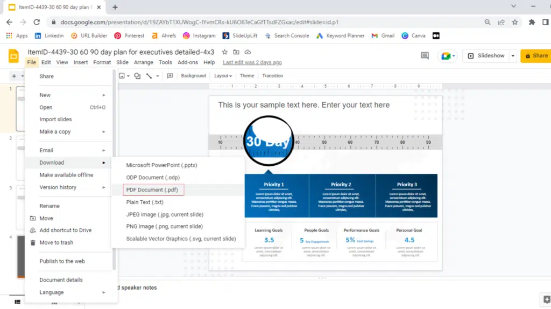This screenshot has height=309, width=551.
Task: Choose PDF Document (.pdf) download option
Action: tap(152, 190)
